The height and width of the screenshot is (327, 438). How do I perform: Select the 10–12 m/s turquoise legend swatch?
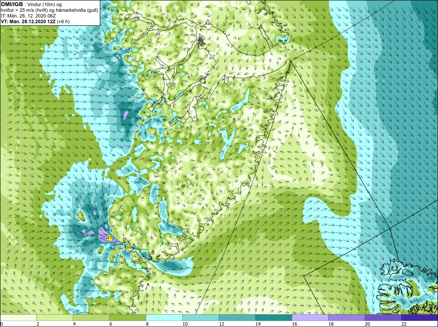(x=201, y=318)
